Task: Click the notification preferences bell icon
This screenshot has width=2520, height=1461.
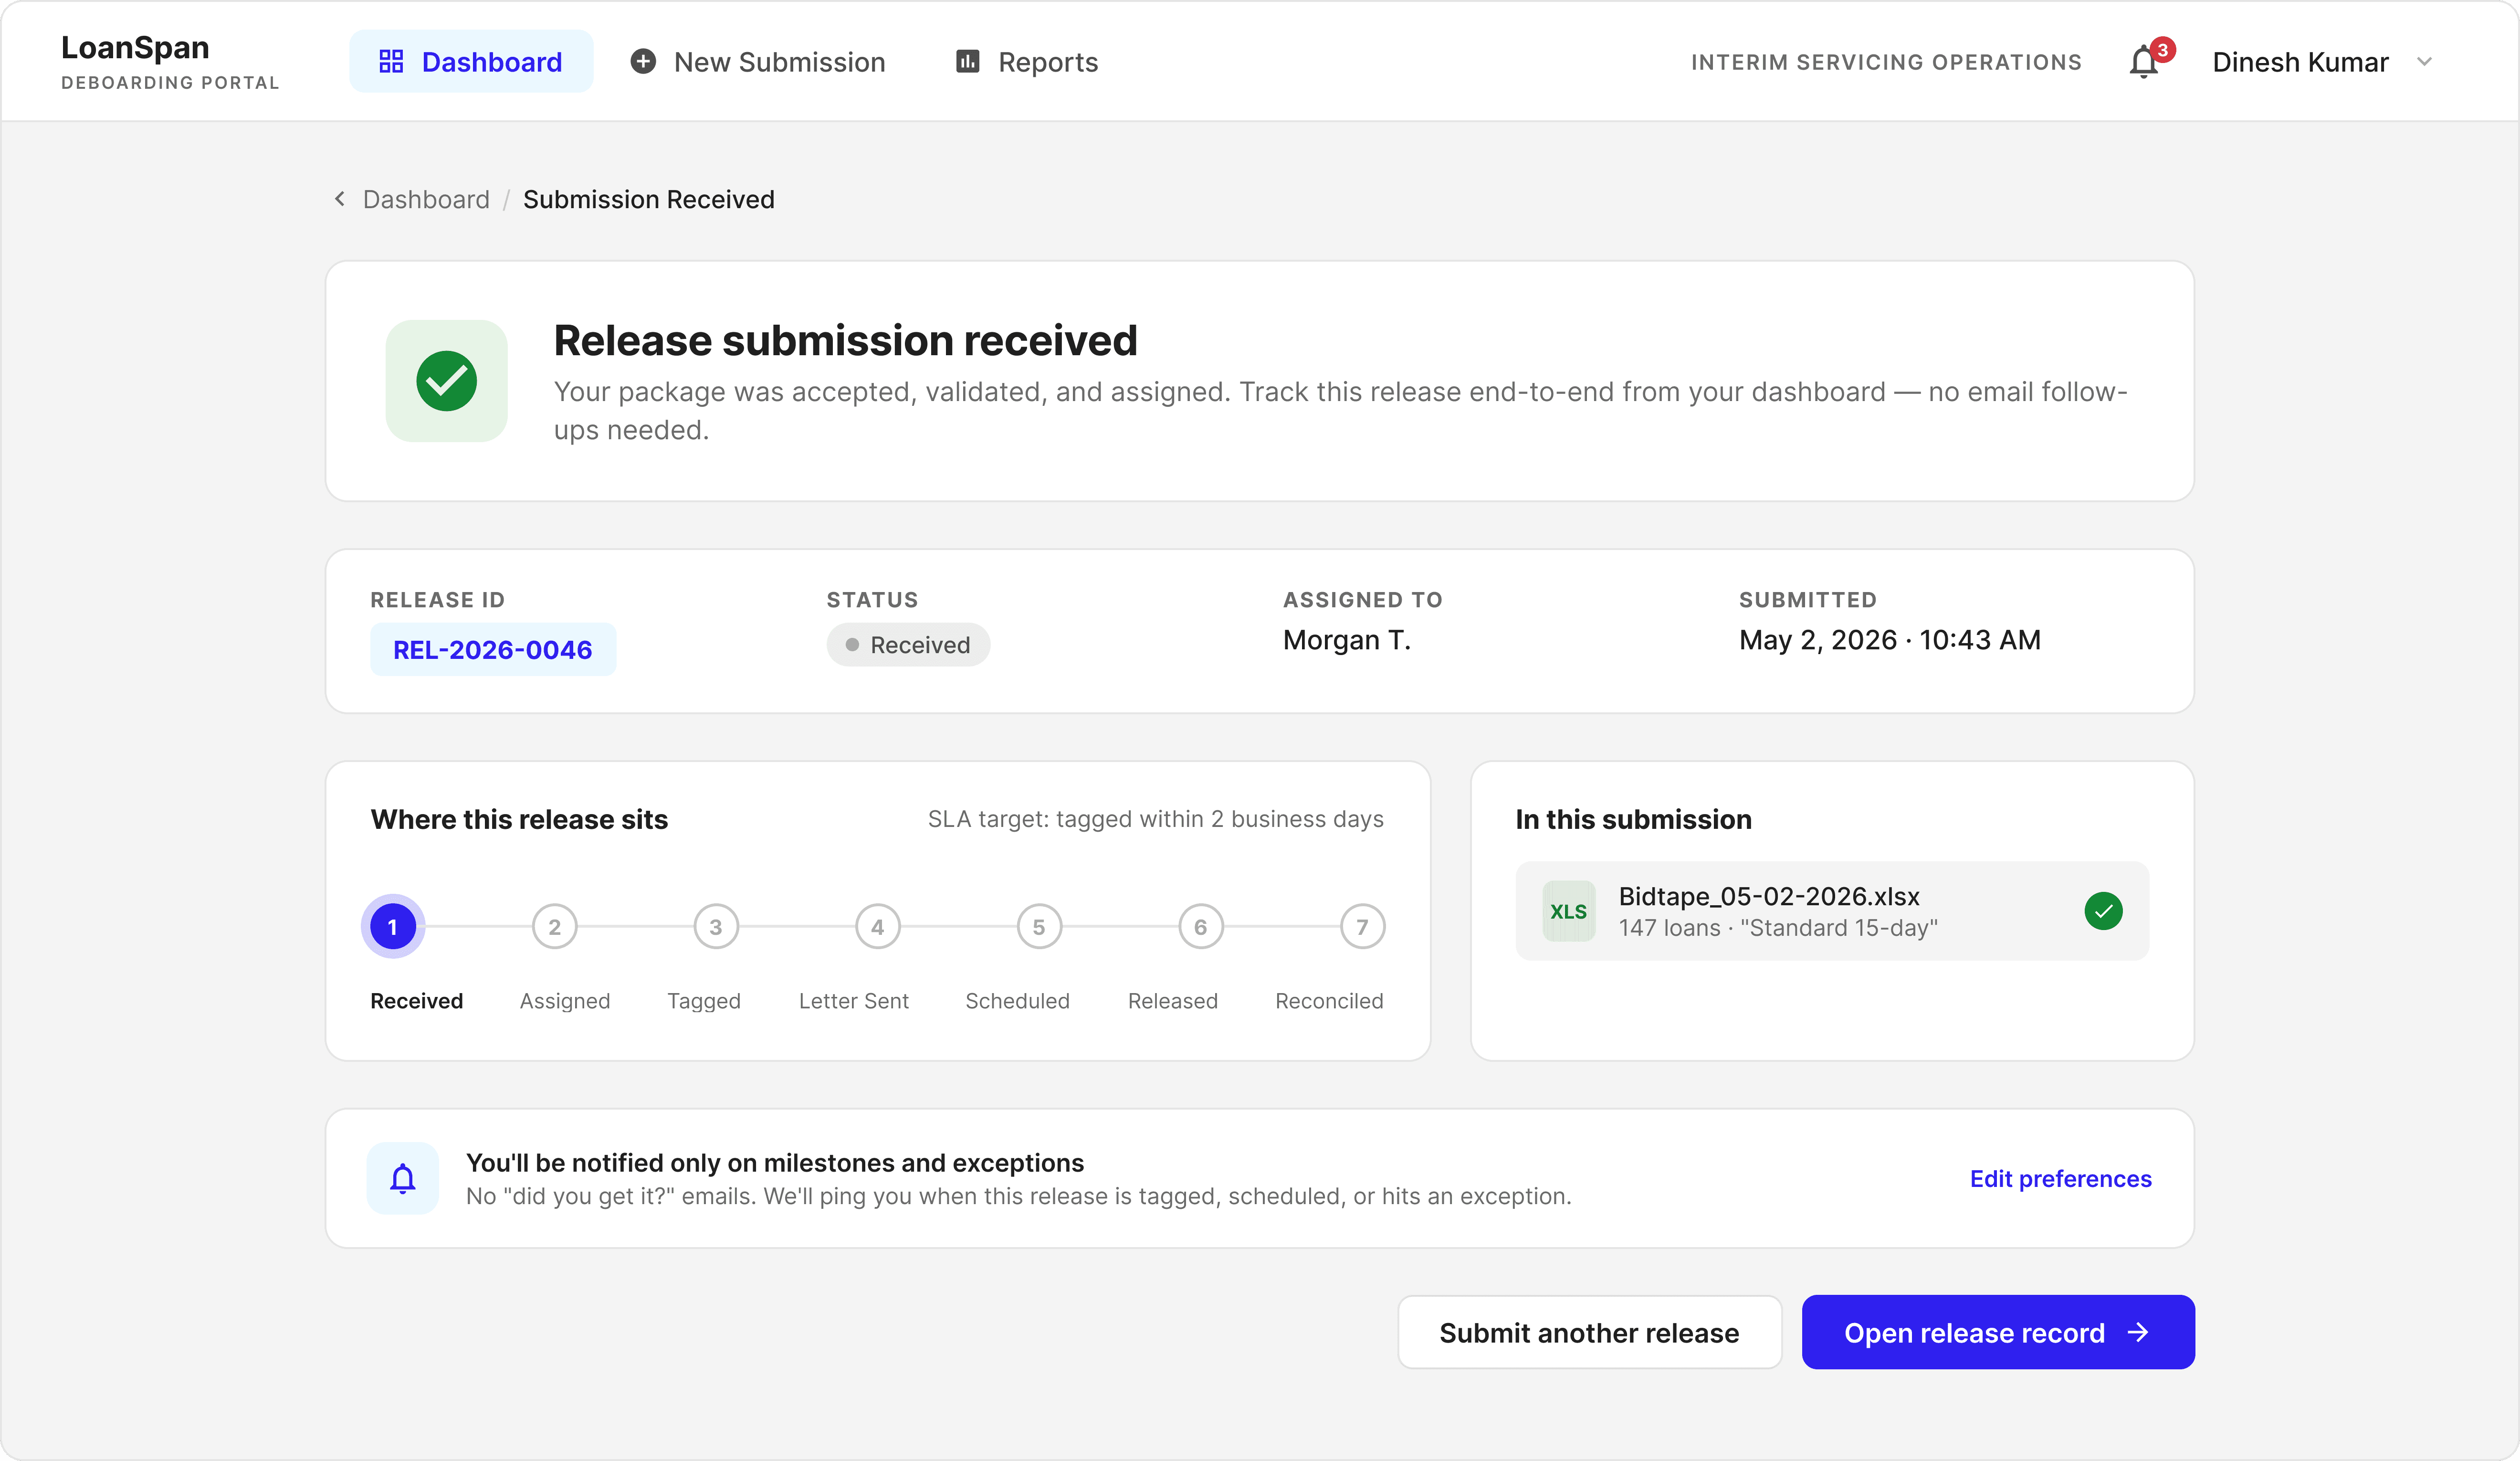Action: click(x=403, y=1178)
